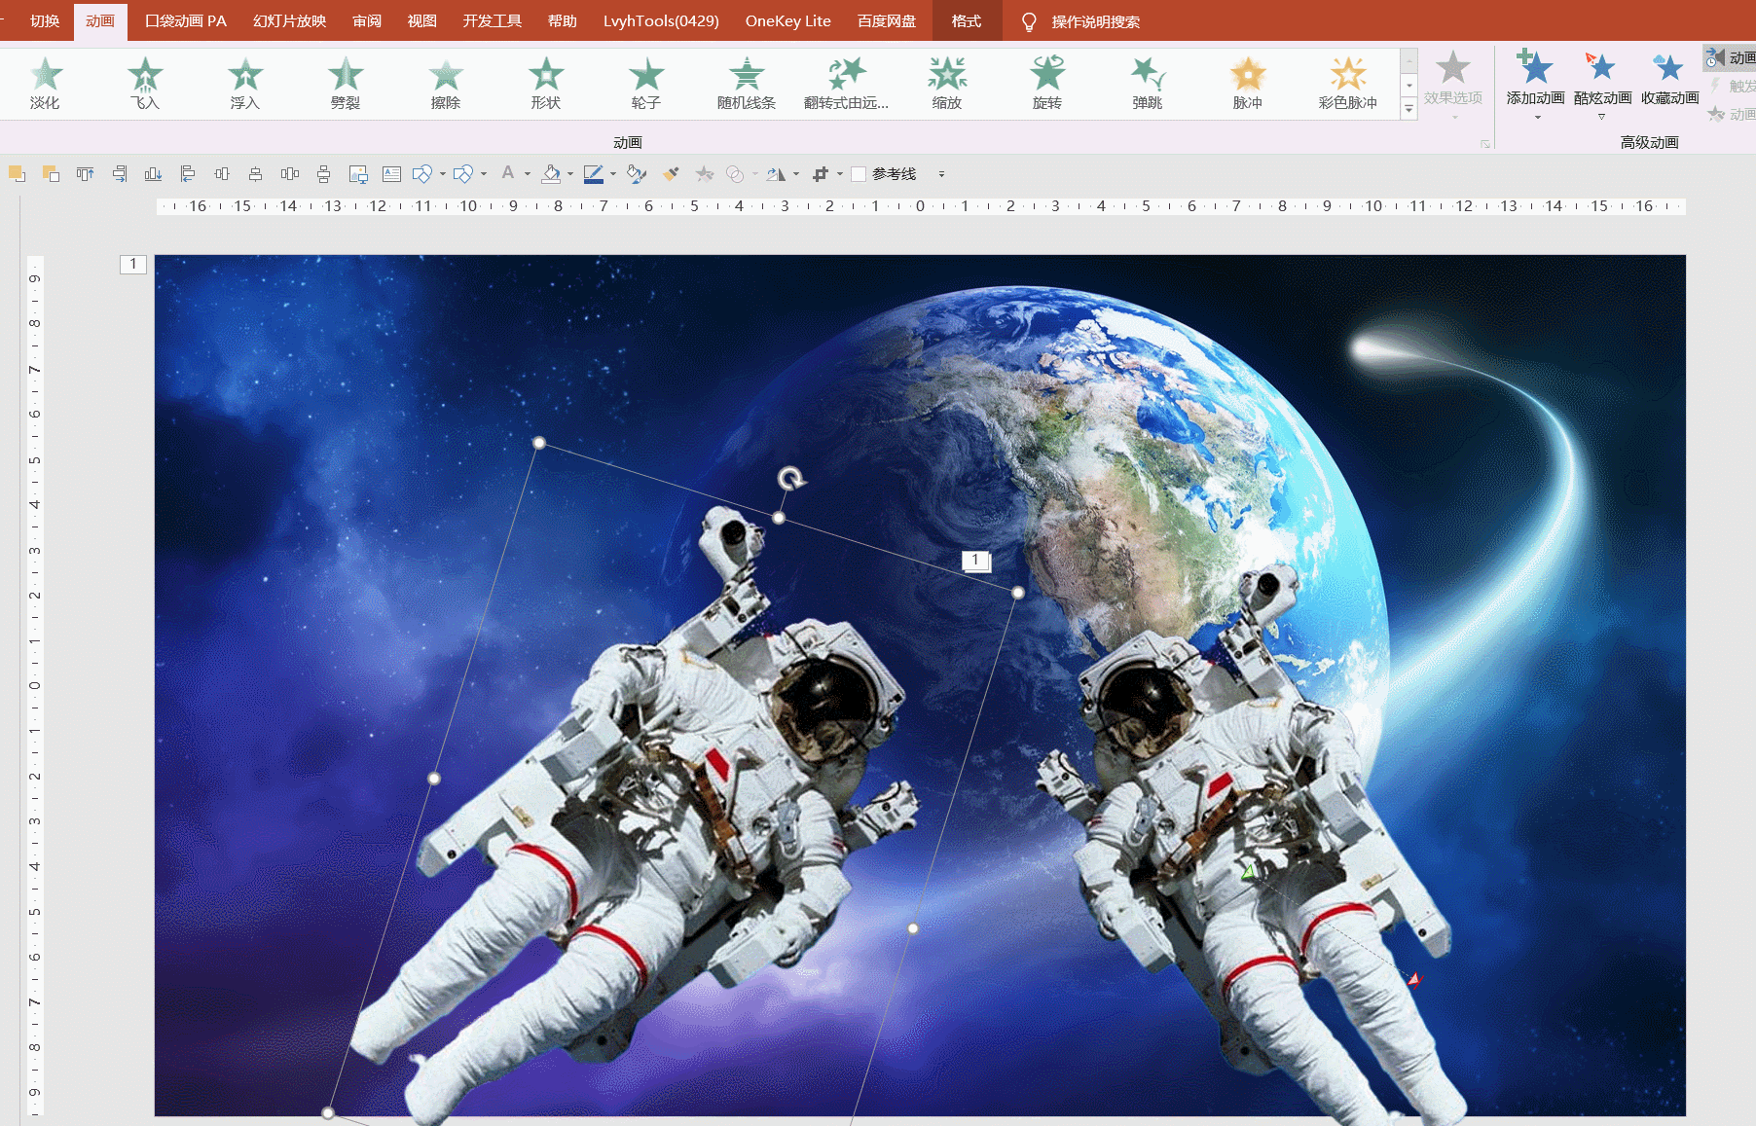
Task: Switch to the 视图 tab
Action: pos(422,20)
